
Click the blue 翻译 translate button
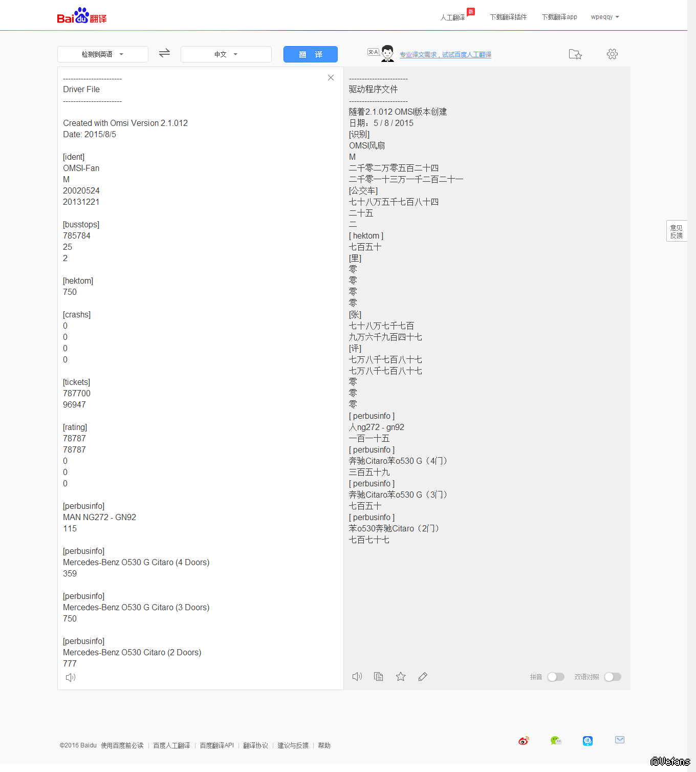[311, 54]
